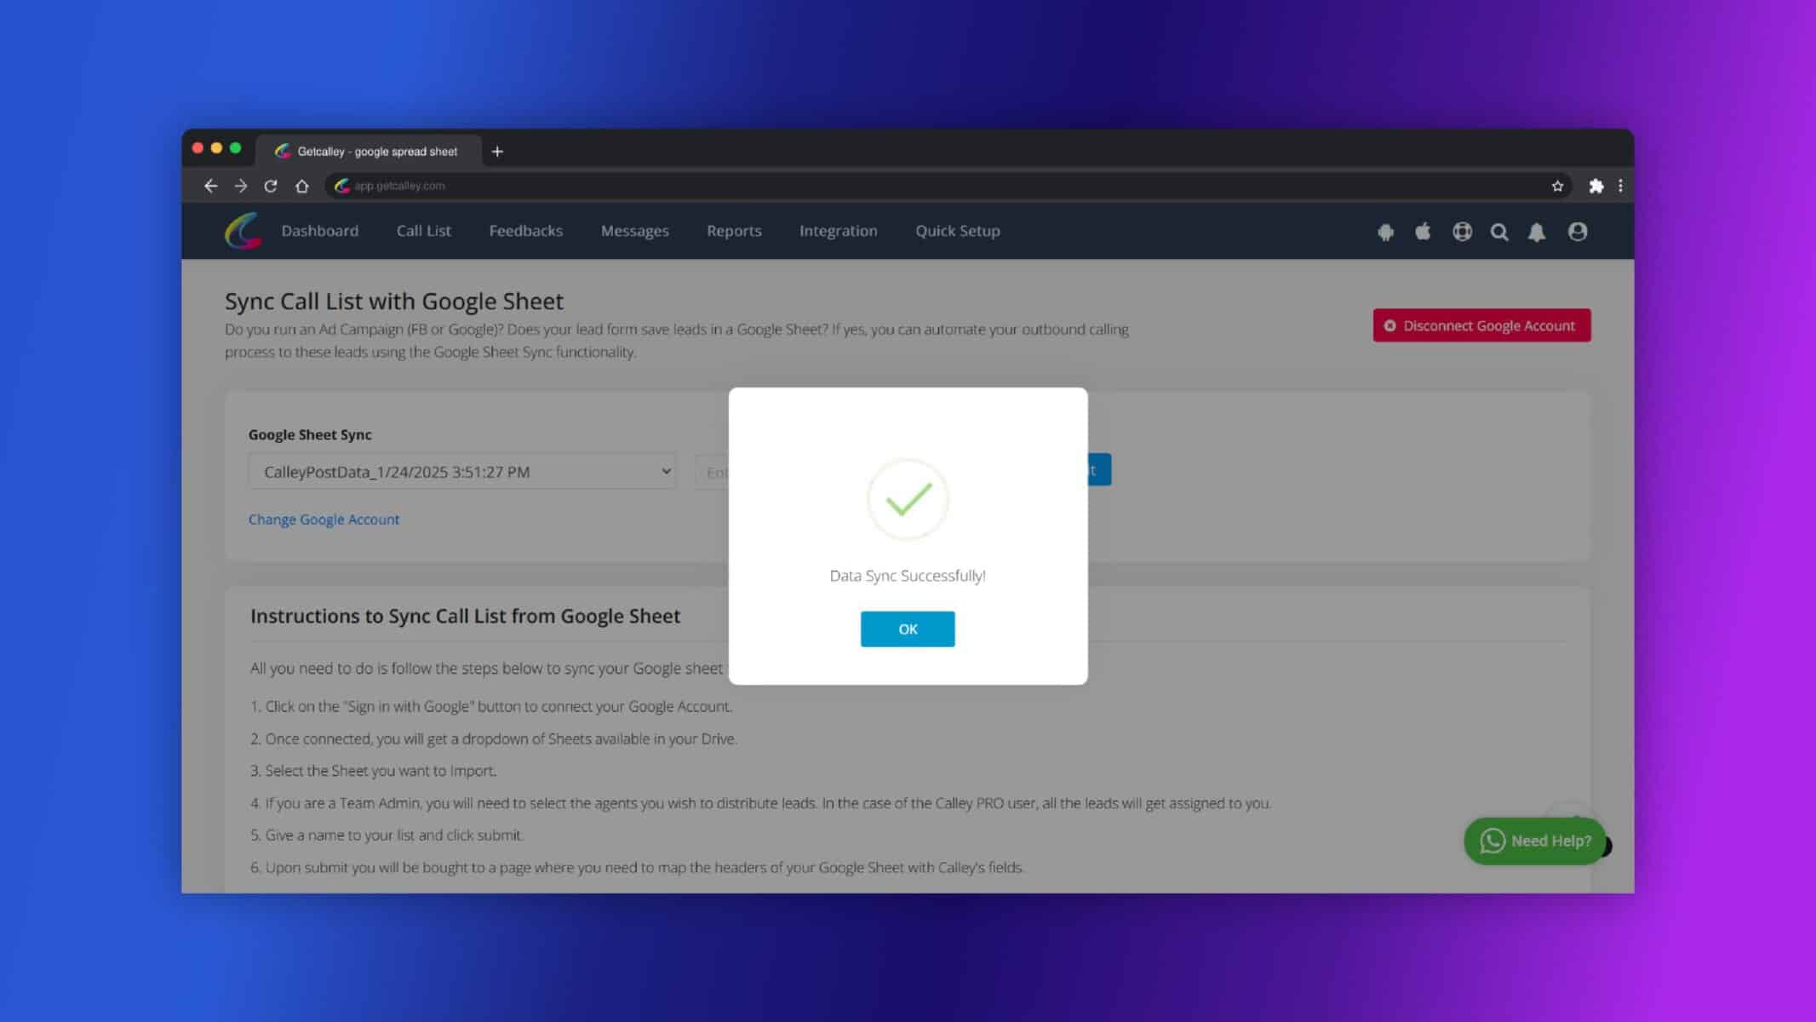Click OK to dismiss Data Sync dialog
Viewport: 1816px width, 1022px height.
point(908,628)
